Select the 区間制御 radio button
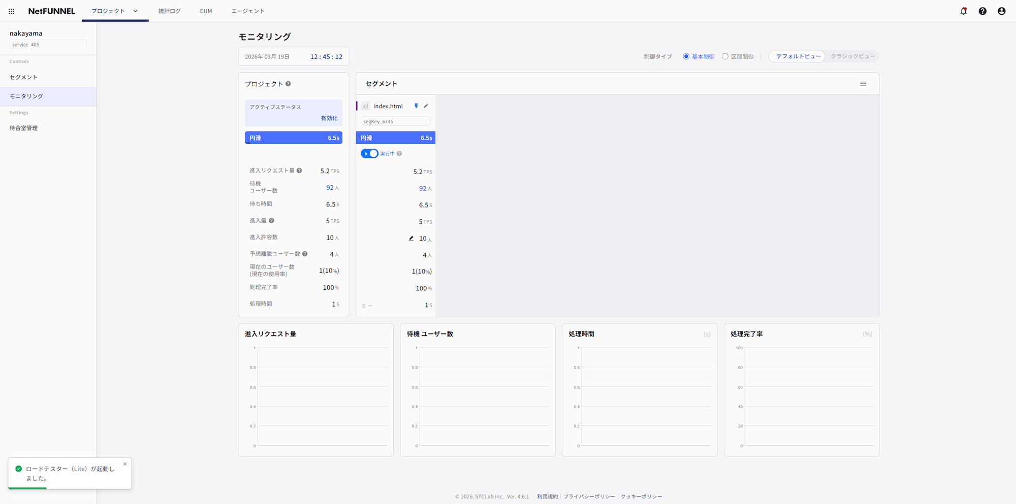 click(x=725, y=56)
